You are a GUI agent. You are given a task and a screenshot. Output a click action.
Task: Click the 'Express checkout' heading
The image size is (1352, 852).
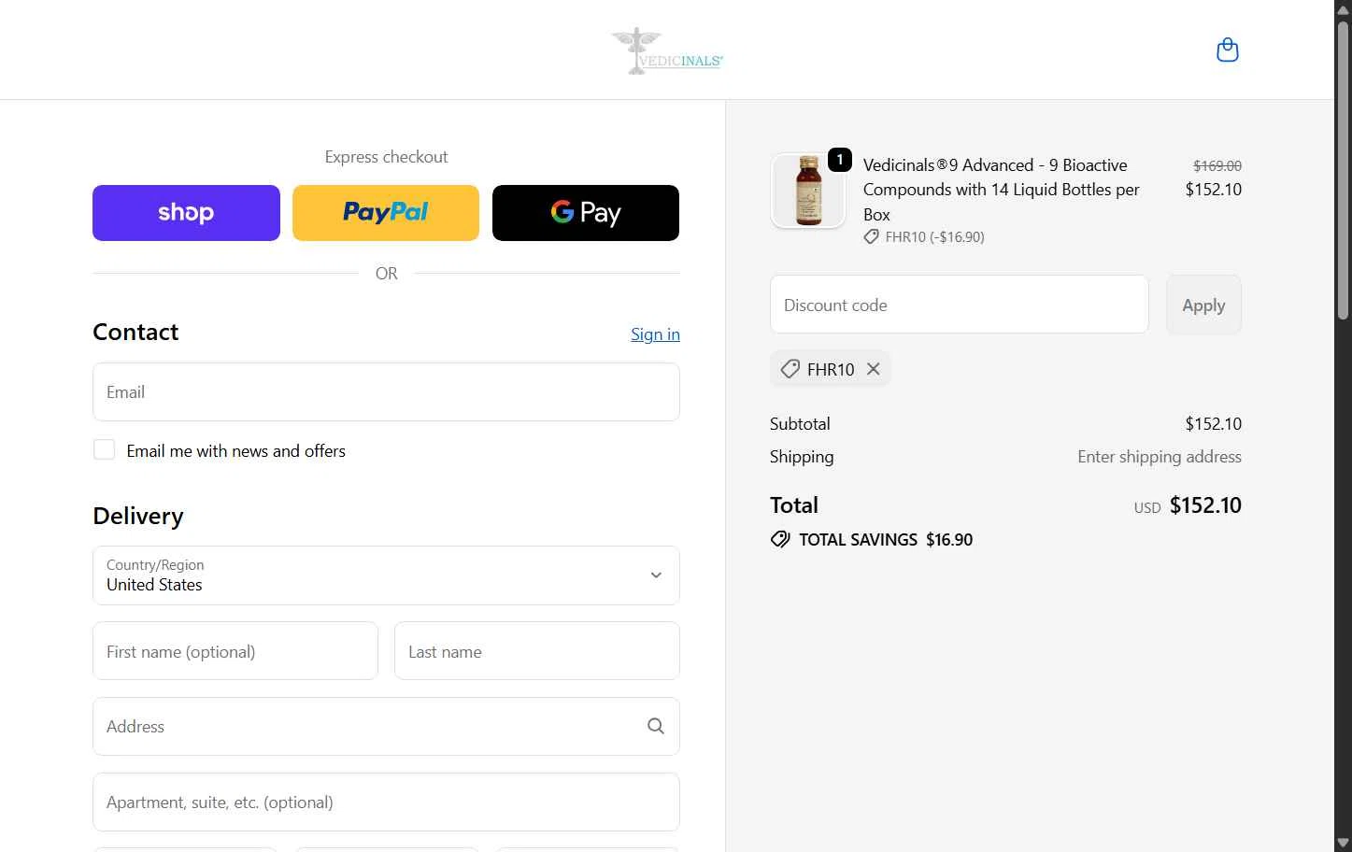click(x=386, y=157)
